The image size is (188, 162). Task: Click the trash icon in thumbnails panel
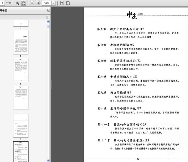pyautogui.click(x=47, y=17)
